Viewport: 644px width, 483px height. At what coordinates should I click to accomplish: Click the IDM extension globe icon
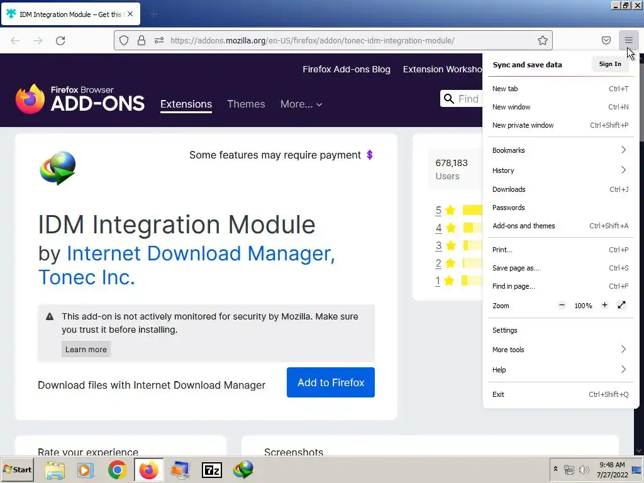click(57, 168)
